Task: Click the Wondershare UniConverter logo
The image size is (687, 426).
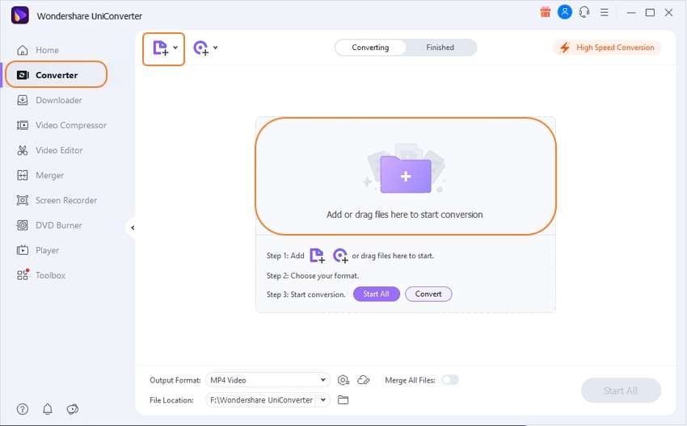Action: click(x=19, y=15)
